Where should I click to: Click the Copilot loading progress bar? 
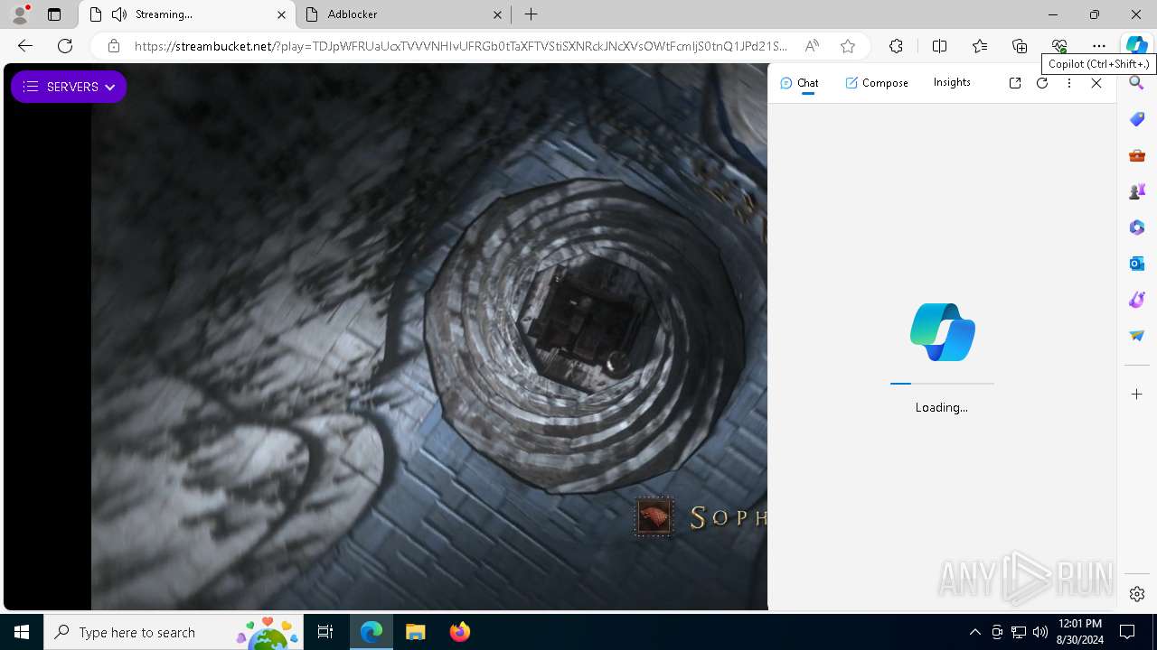point(942,384)
